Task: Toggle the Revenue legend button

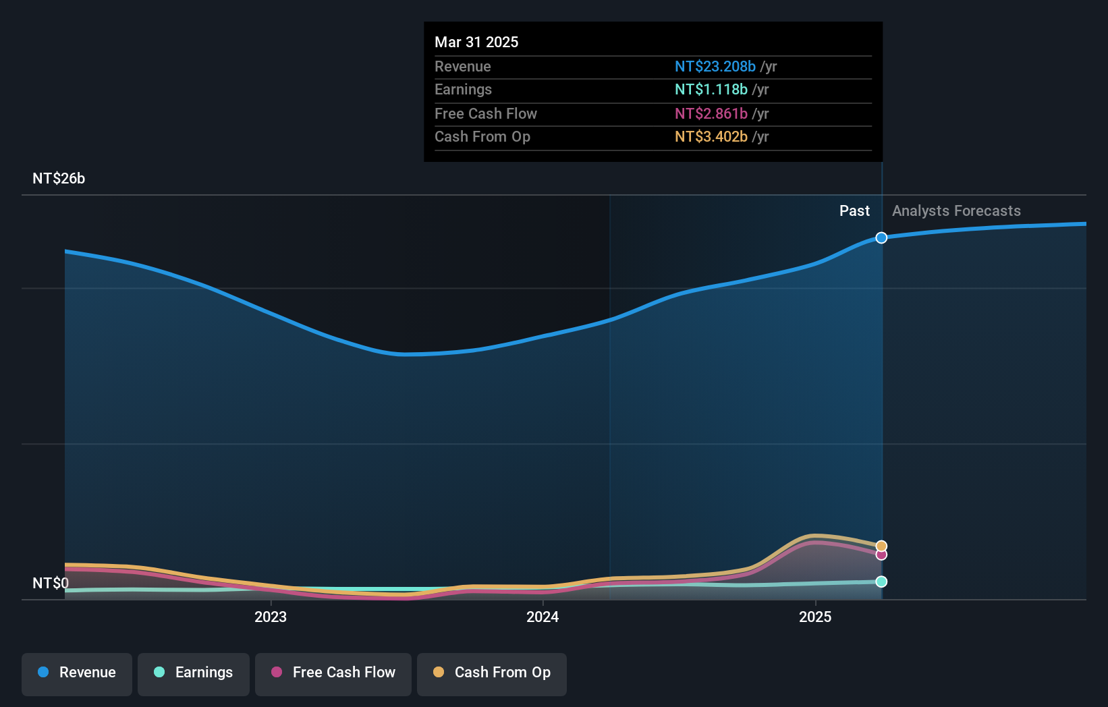Action: pos(77,674)
